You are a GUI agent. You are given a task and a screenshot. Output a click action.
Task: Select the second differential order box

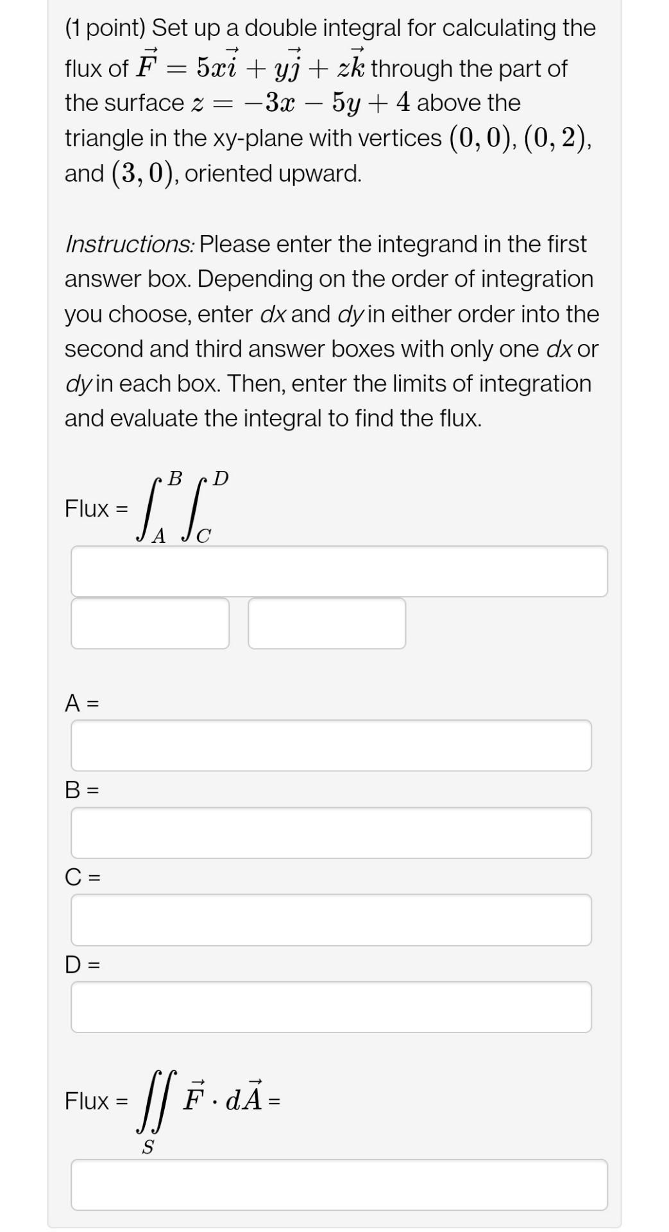click(x=328, y=623)
